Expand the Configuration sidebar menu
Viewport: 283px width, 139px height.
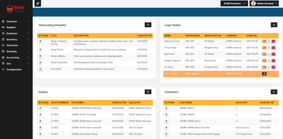[16, 69]
